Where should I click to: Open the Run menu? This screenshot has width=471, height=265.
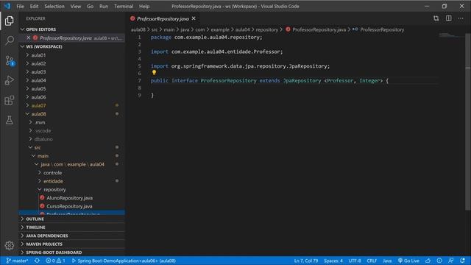[x=104, y=6]
